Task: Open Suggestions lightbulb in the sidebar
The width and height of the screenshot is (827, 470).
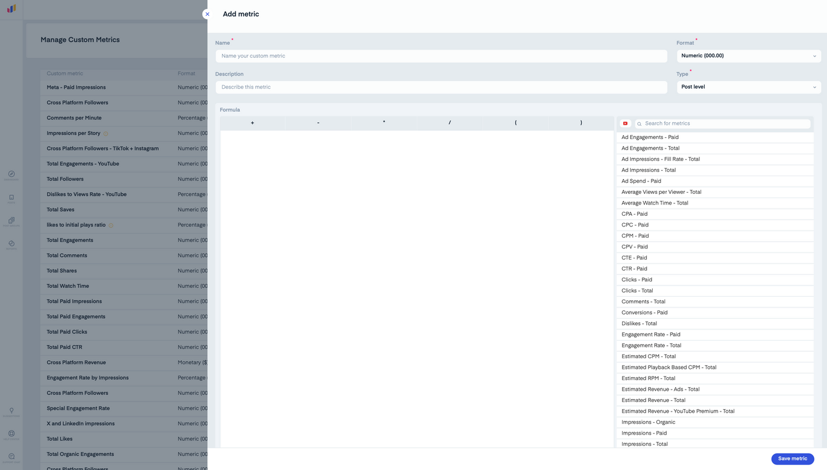Action: (11, 411)
